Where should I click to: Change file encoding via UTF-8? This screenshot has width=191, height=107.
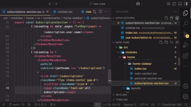pos(144,104)
